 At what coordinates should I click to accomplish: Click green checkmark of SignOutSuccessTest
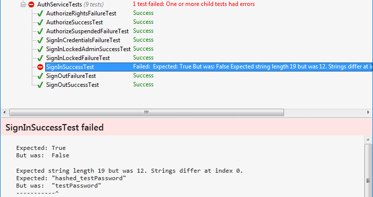(x=40, y=85)
